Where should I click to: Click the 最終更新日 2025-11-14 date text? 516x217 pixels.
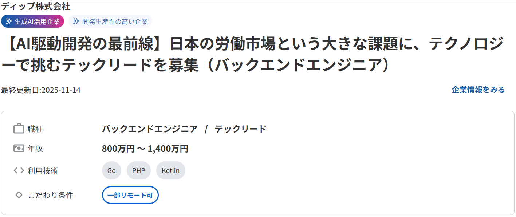41,90
